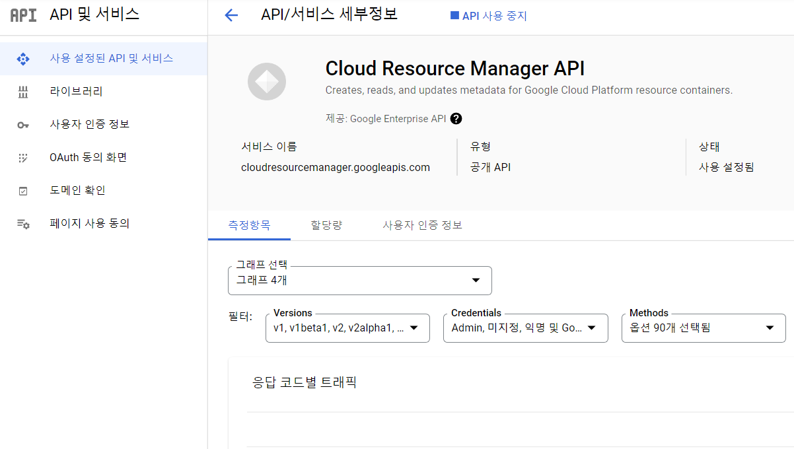Click the 응답 코드별 트래픽 chart heading

(305, 382)
